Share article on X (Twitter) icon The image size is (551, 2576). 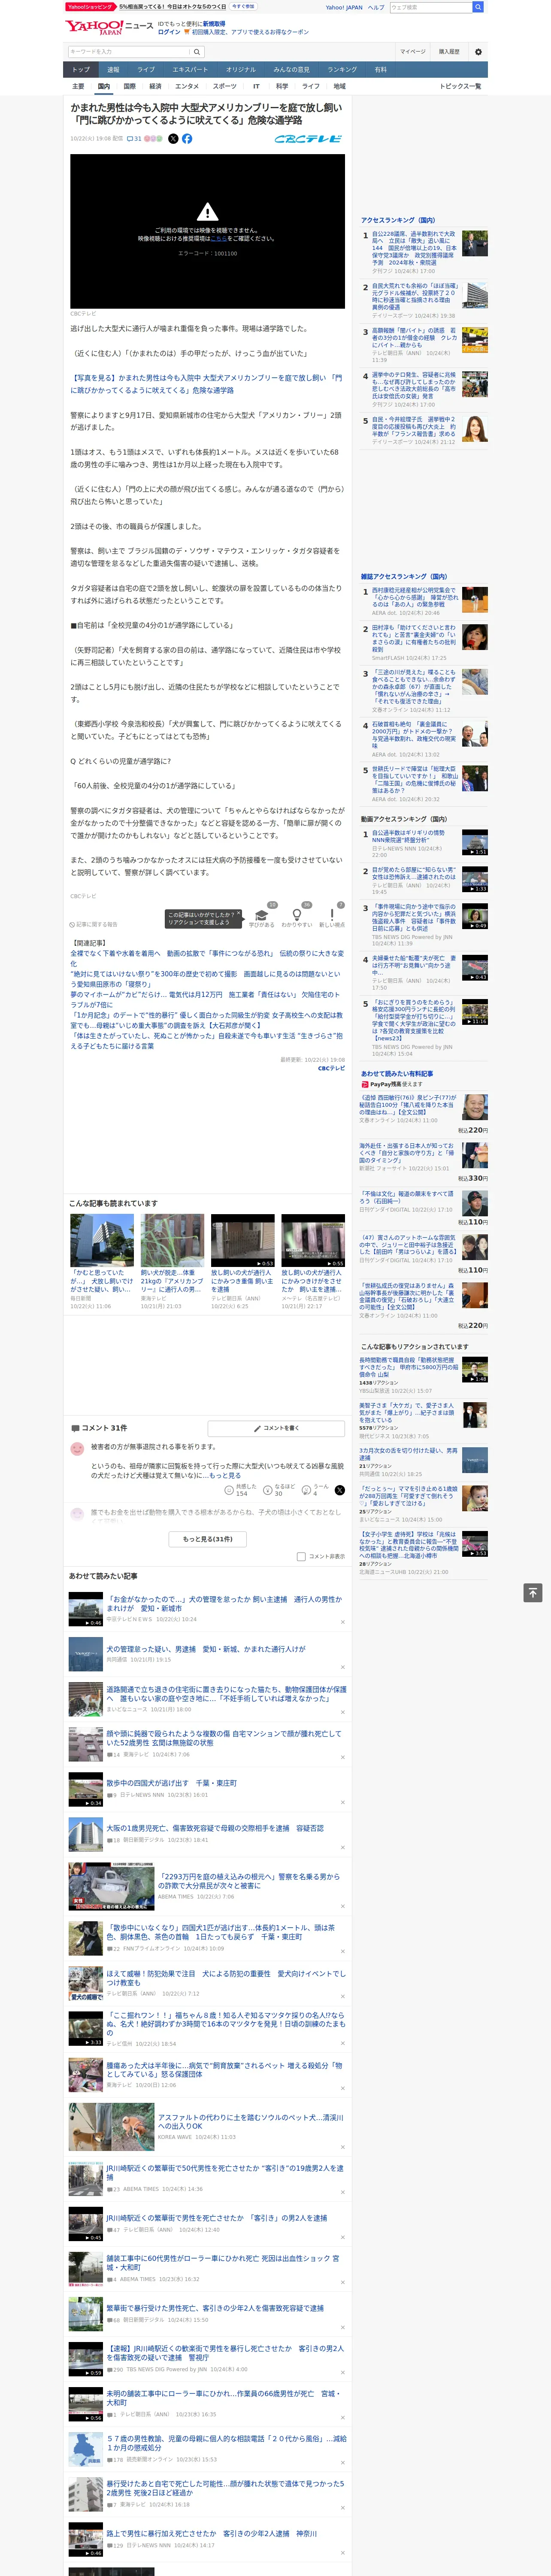[173, 139]
